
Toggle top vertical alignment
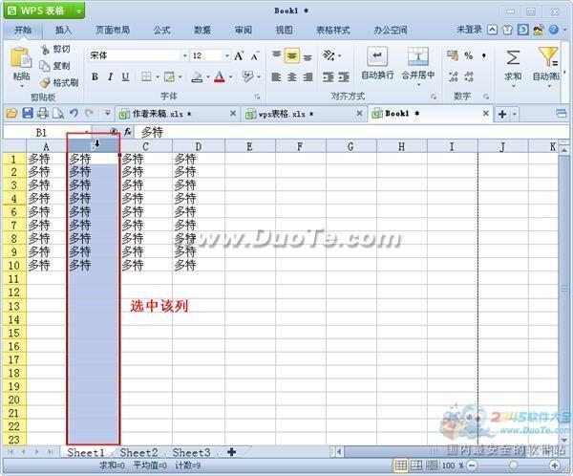(x=277, y=54)
